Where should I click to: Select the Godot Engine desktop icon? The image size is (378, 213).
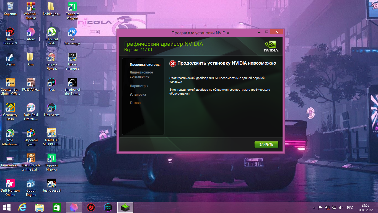(x=31, y=187)
